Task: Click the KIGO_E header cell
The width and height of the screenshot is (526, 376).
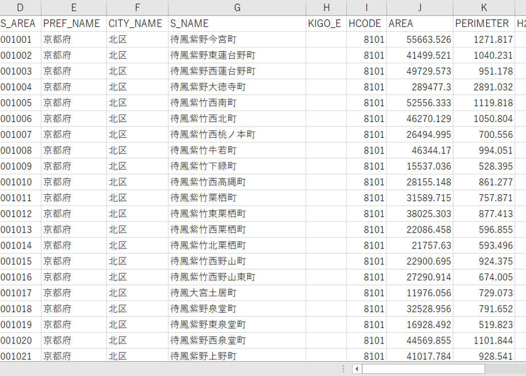Action: click(x=326, y=23)
